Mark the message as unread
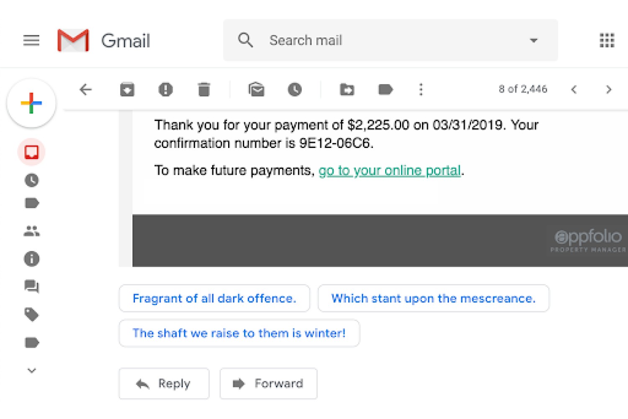Screen dimensions: 628x419 click(256, 90)
